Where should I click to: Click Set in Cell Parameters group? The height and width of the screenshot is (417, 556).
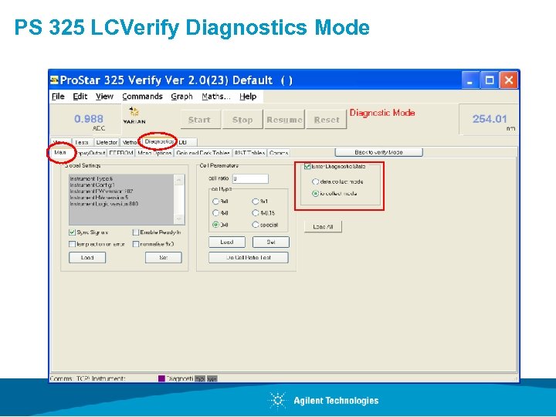271,242
